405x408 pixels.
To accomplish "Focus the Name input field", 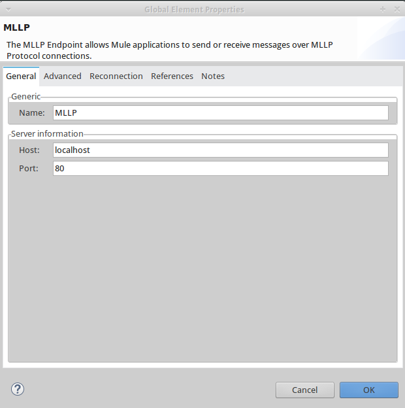I will 221,112.
